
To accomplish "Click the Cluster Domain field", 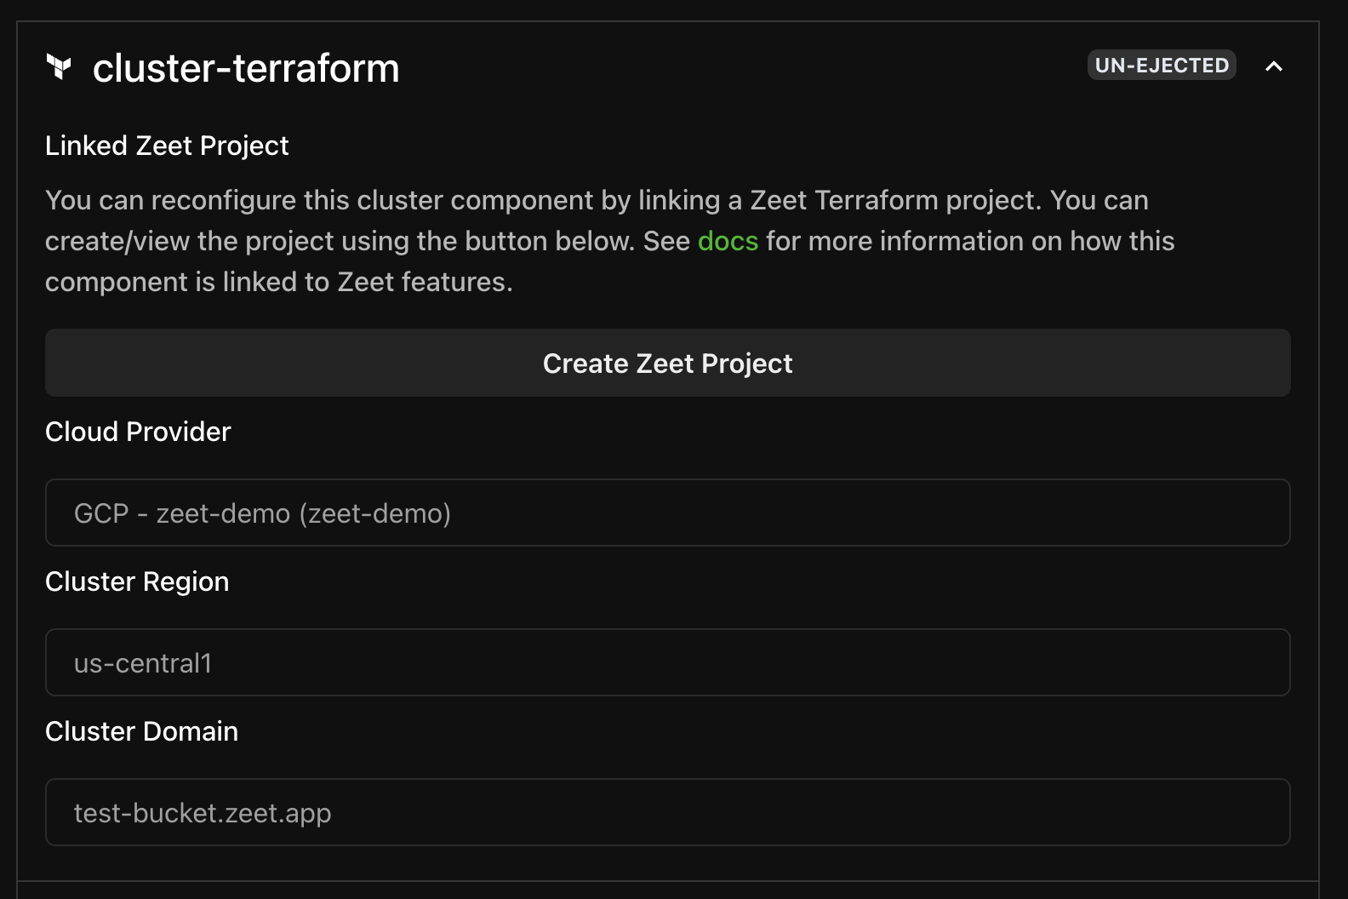I will 667,812.
